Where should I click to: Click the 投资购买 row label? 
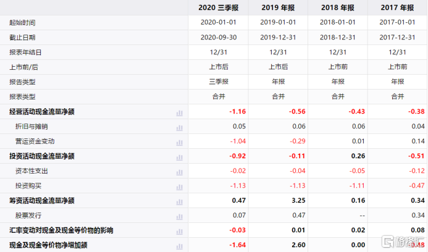click(28, 186)
